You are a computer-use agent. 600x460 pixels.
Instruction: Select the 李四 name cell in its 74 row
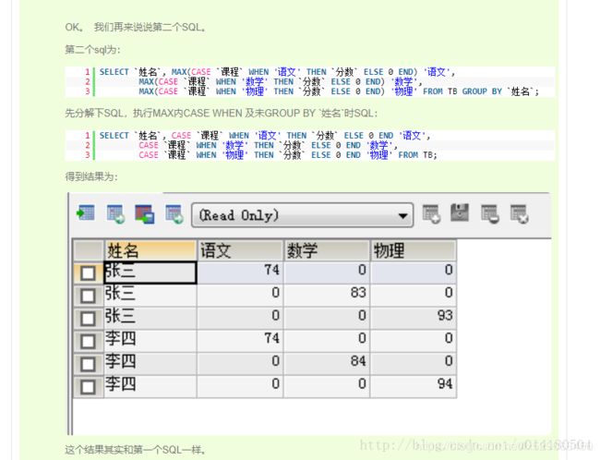point(150,341)
